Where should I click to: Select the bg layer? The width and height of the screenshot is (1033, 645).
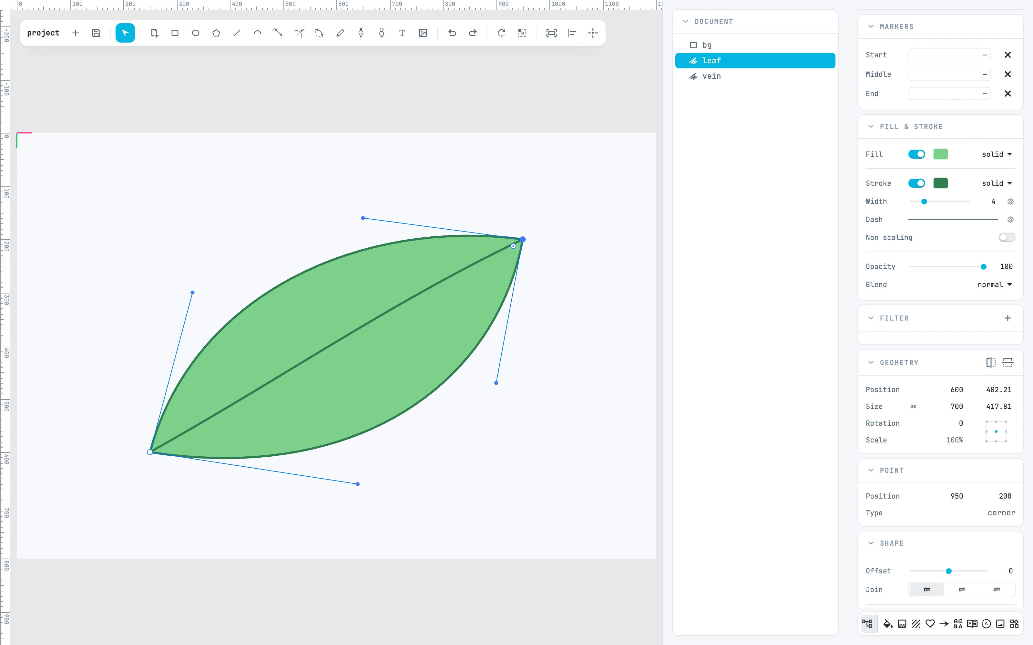[755, 45]
